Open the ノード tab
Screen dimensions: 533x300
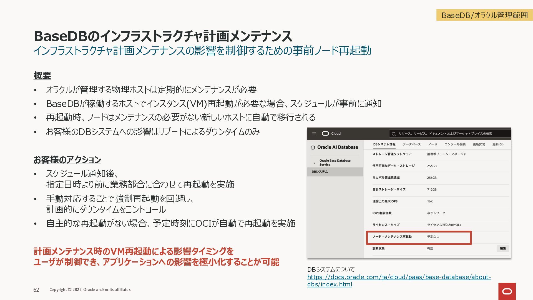coord(432,144)
